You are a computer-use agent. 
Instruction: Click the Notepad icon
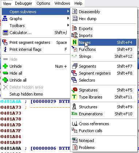75,140
